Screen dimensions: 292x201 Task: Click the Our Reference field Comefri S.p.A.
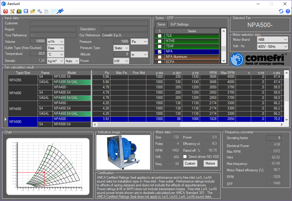[x=125, y=35]
